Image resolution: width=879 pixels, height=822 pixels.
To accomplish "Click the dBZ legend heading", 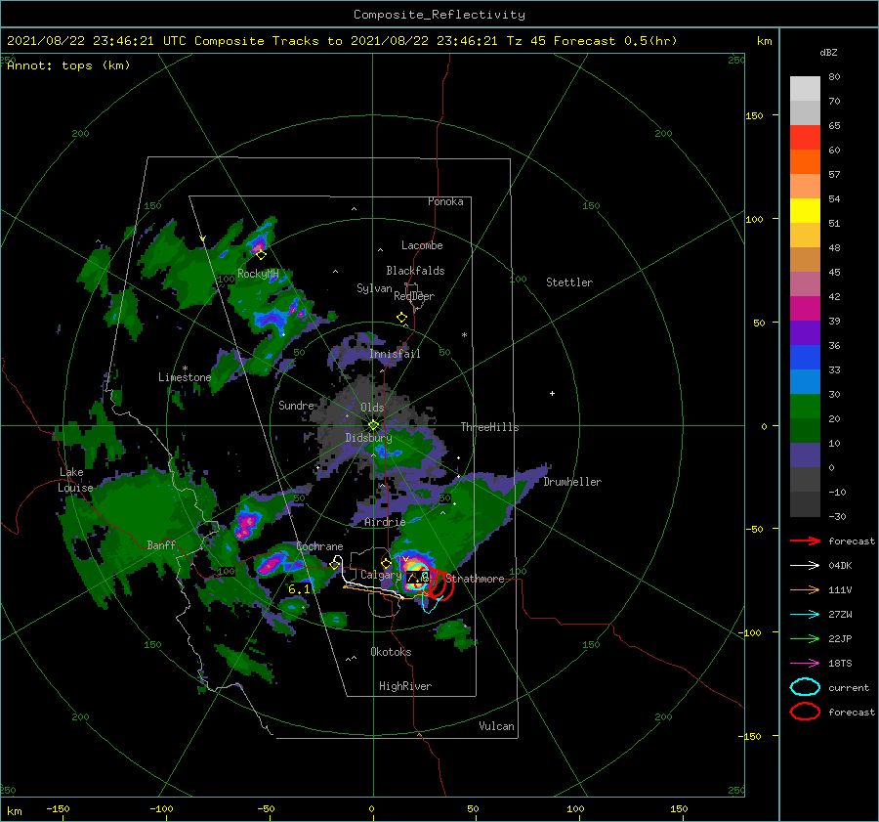I will click(828, 52).
